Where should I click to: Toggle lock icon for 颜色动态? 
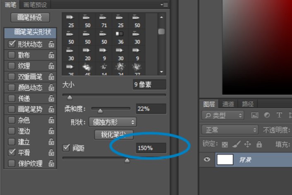pos(51,87)
